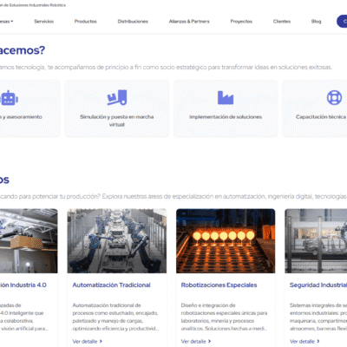
Task: Open the Clientes page
Action: (282, 22)
